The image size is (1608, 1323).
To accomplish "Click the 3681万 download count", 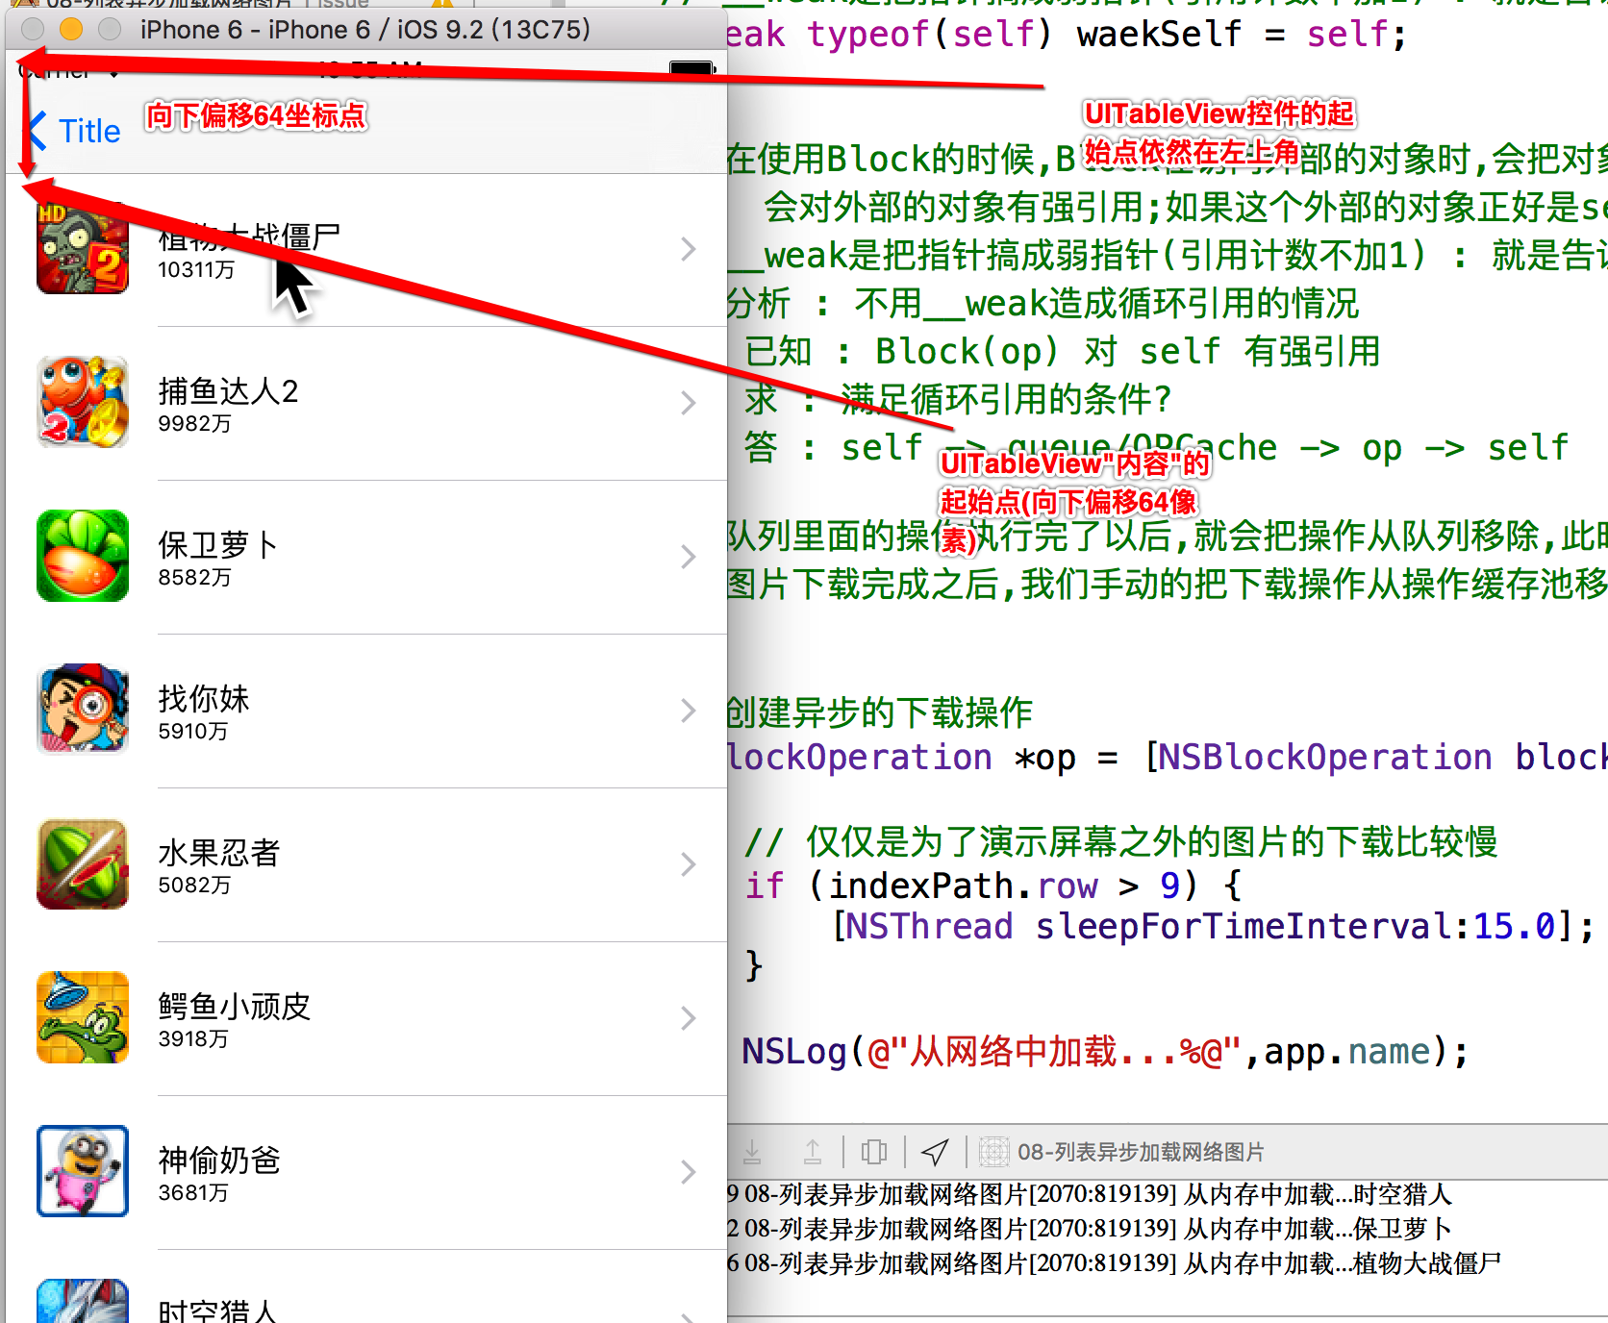I will click(x=193, y=1193).
